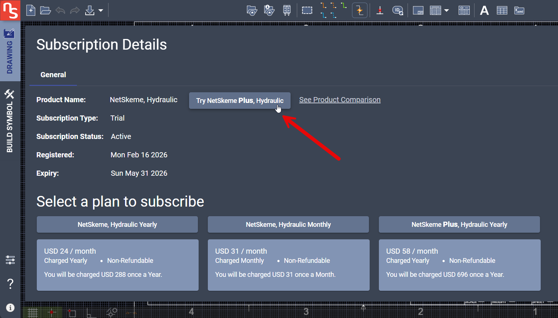Image resolution: width=558 pixels, height=318 pixels.
Task: Click the info icon in sidebar
Action: tap(10, 308)
